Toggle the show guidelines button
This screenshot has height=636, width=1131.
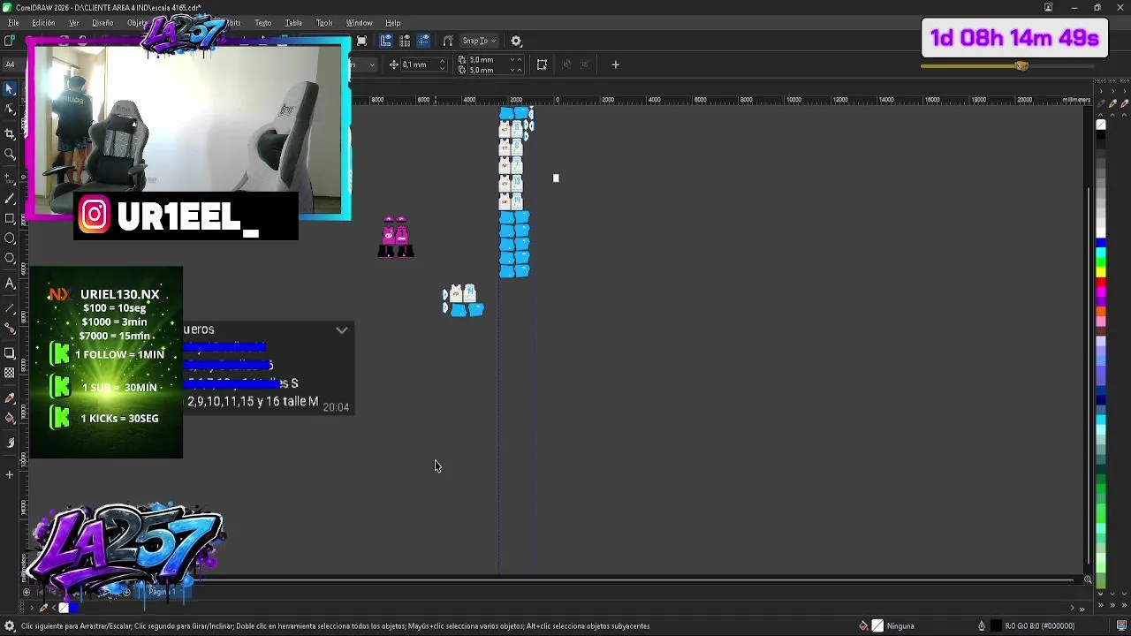pyautogui.click(x=423, y=41)
